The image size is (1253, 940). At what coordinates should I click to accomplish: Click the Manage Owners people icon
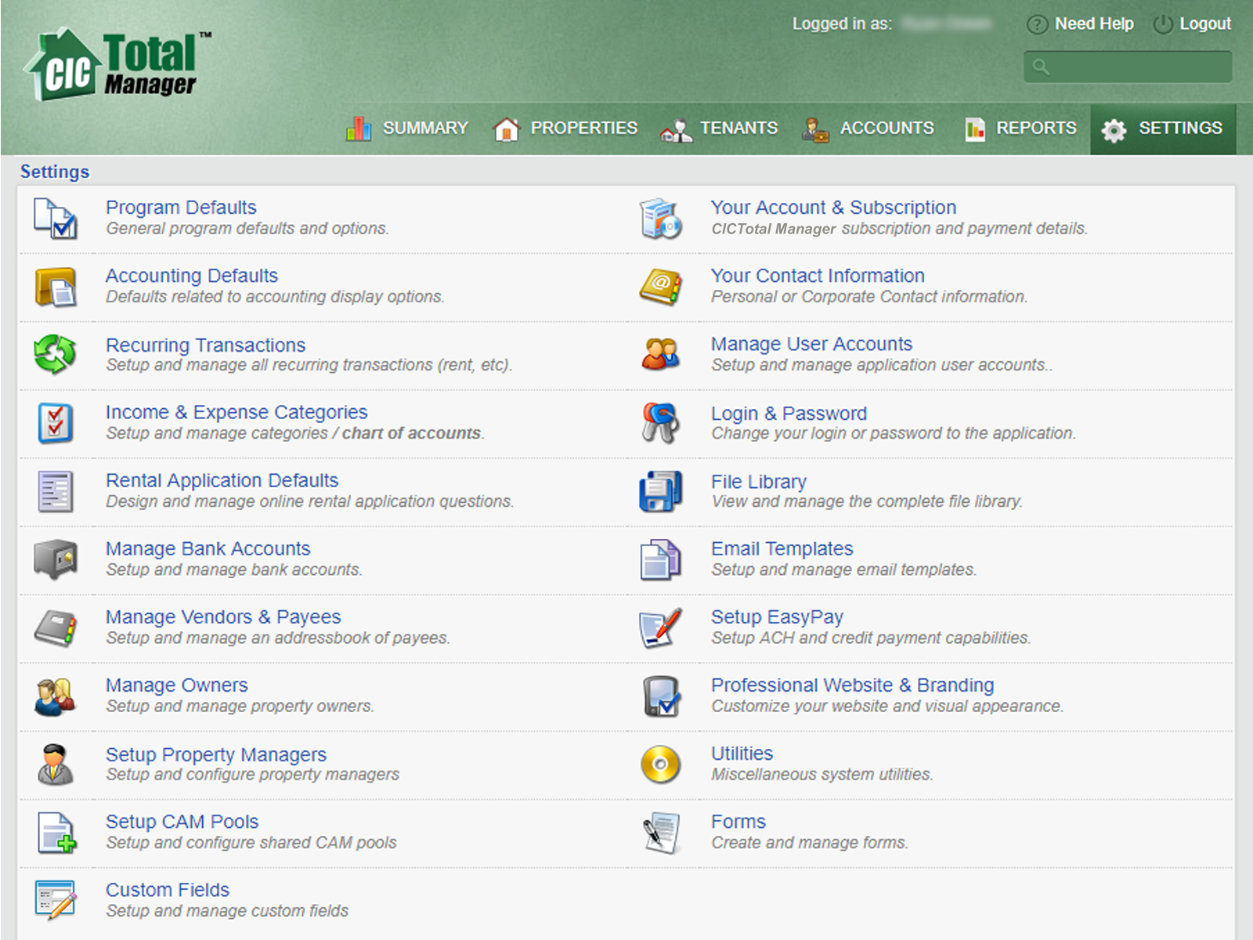55,696
